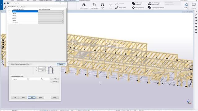The image size is (198, 111).
Task: Click the selection arrow icon top left
Action: (x=5, y=3)
